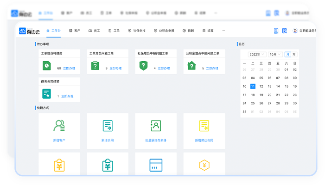Open the 员工 navigation tab
This screenshot has width=325, height=185.
point(94,31)
